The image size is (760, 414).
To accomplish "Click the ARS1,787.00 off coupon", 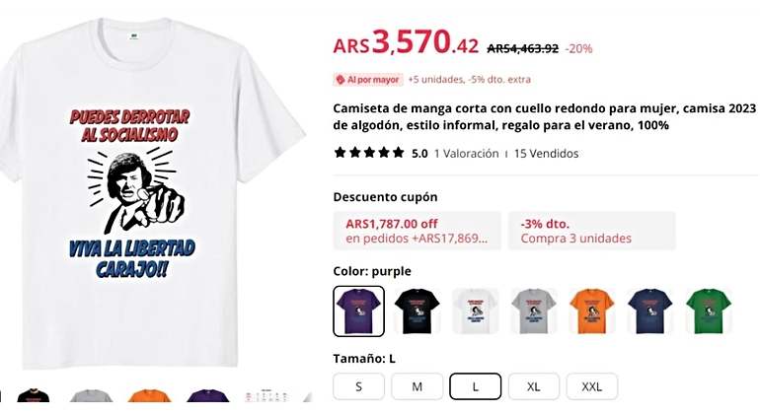I will point(418,231).
